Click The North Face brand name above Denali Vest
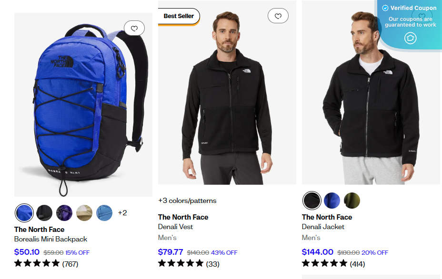The width and height of the screenshot is (442, 279). click(x=183, y=217)
